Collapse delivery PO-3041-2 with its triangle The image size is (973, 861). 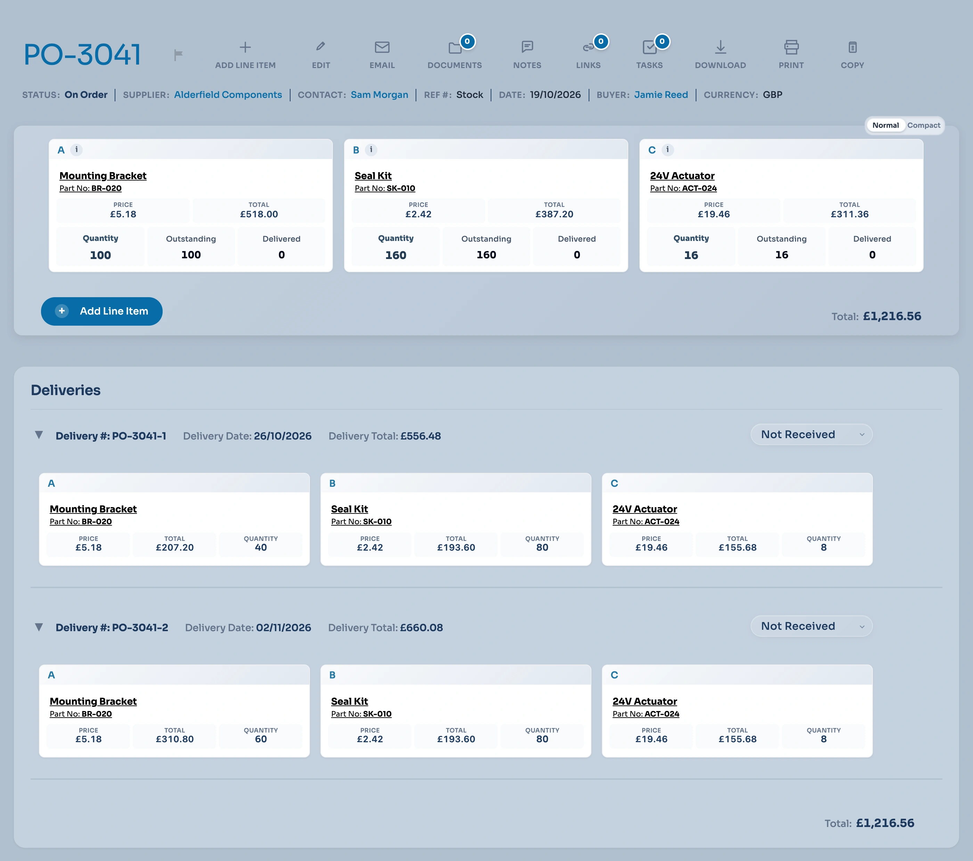point(39,627)
